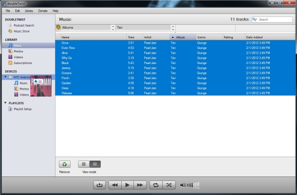Open Podcast Search in sidebar
This screenshot has height=195, width=297.
point(23,25)
